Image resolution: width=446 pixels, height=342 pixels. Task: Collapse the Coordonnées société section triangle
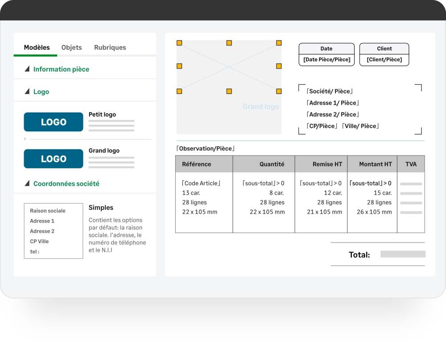click(27, 183)
